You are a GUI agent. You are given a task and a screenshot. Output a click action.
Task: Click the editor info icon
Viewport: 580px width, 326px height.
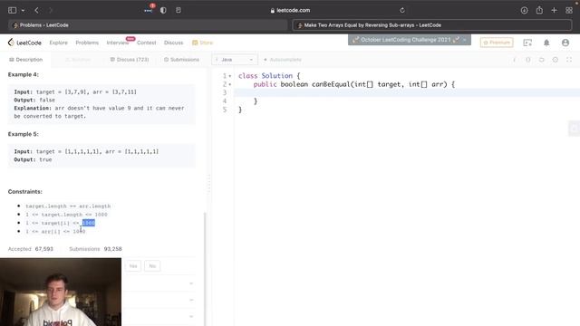[x=514, y=60]
